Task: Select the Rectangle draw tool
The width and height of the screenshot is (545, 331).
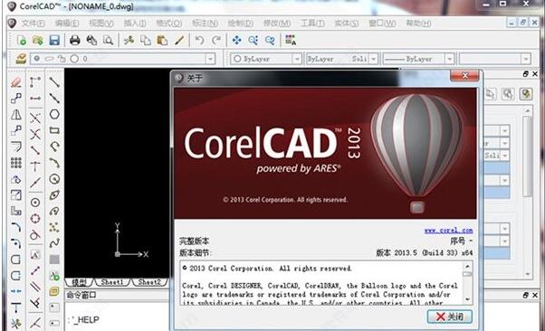Action: tap(54, 130)
